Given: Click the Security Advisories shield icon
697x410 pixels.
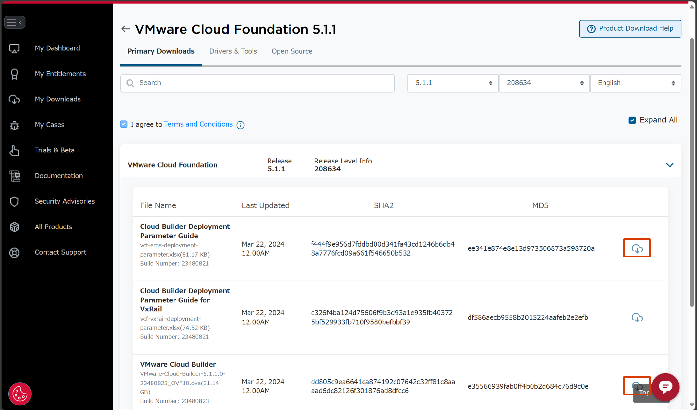Looking at the screenshot, I should 14,202.
